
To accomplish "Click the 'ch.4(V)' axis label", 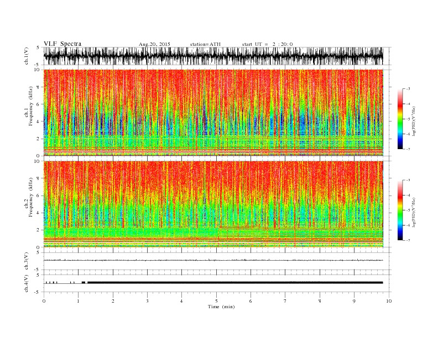I will point(27,283).
